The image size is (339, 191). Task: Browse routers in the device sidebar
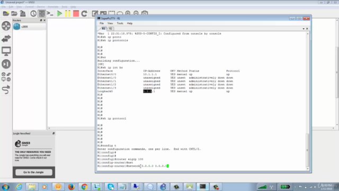[6, 26]
